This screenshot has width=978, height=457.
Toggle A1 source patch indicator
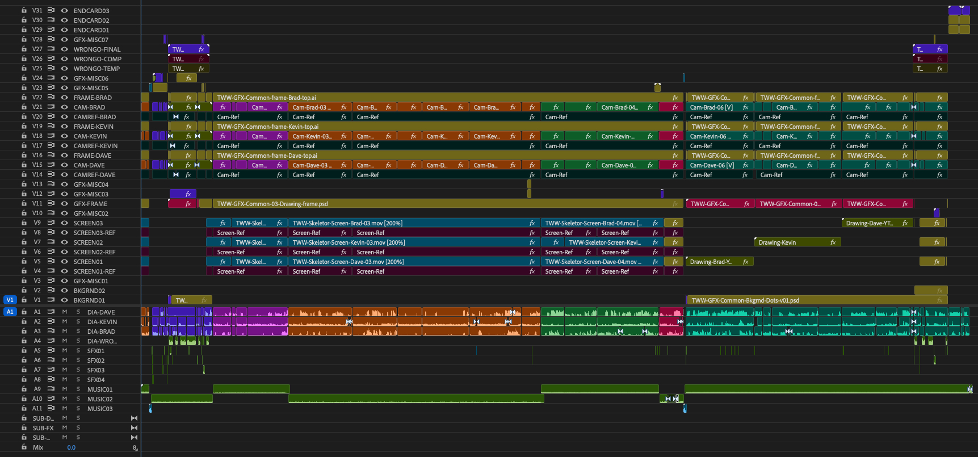(x=10, y=312)
